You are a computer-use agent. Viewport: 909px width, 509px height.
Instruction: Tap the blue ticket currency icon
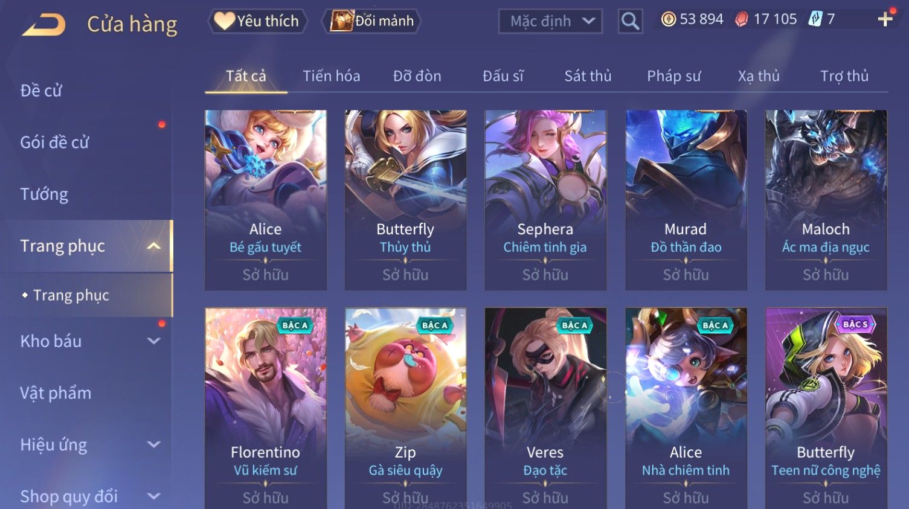[x=815, y=19]
